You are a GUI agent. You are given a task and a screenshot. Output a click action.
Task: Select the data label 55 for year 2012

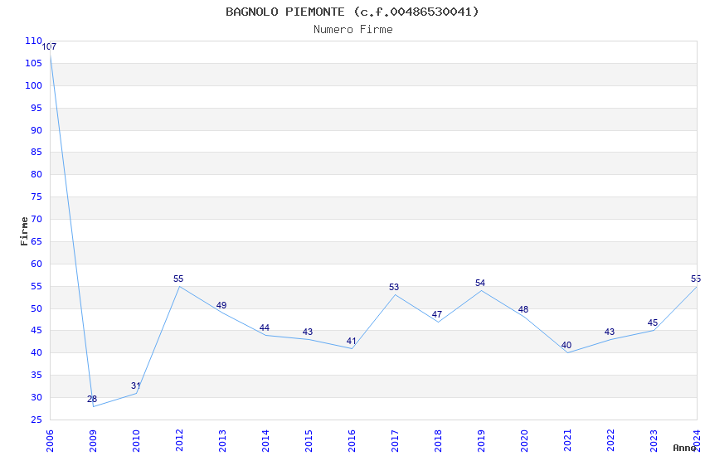(178, 279)
